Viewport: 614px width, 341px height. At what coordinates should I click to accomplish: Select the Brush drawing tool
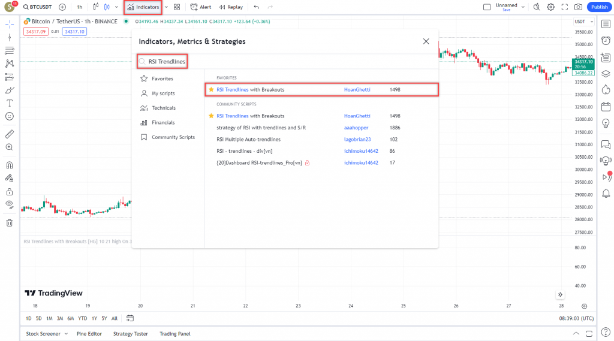point(9,90)
